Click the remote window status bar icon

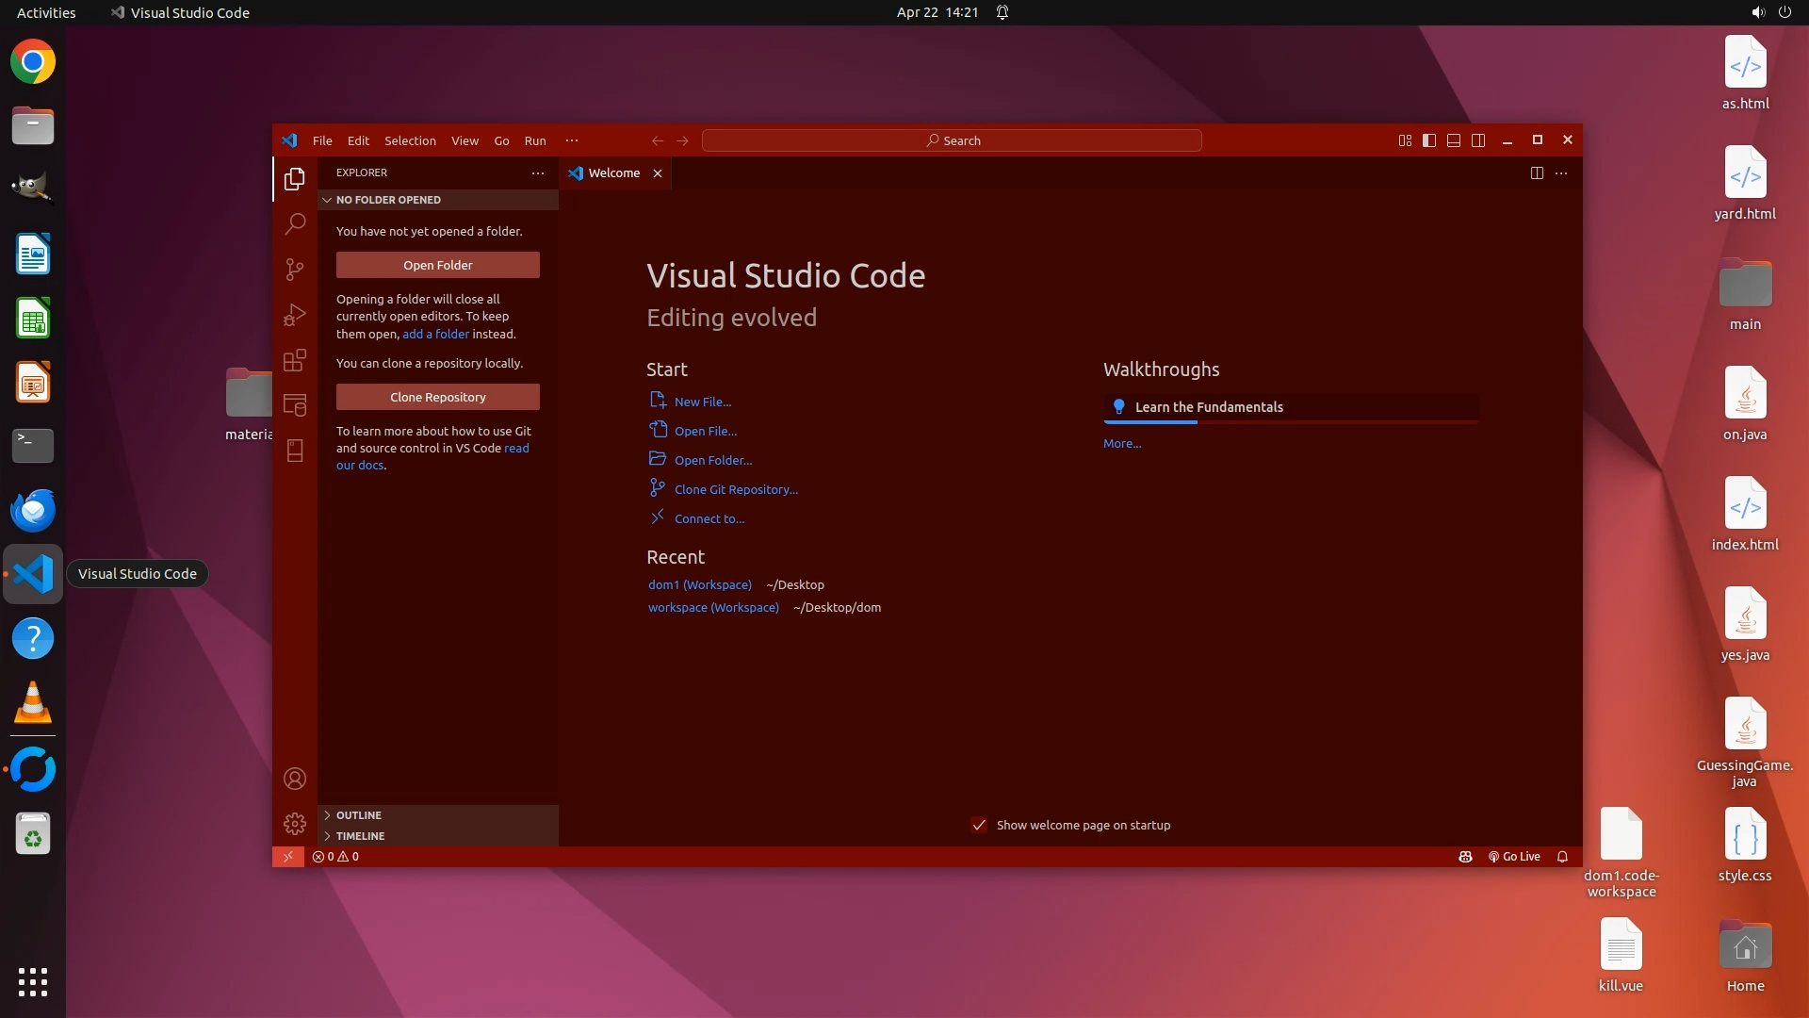pyautogui.click(x=288, y=857)
